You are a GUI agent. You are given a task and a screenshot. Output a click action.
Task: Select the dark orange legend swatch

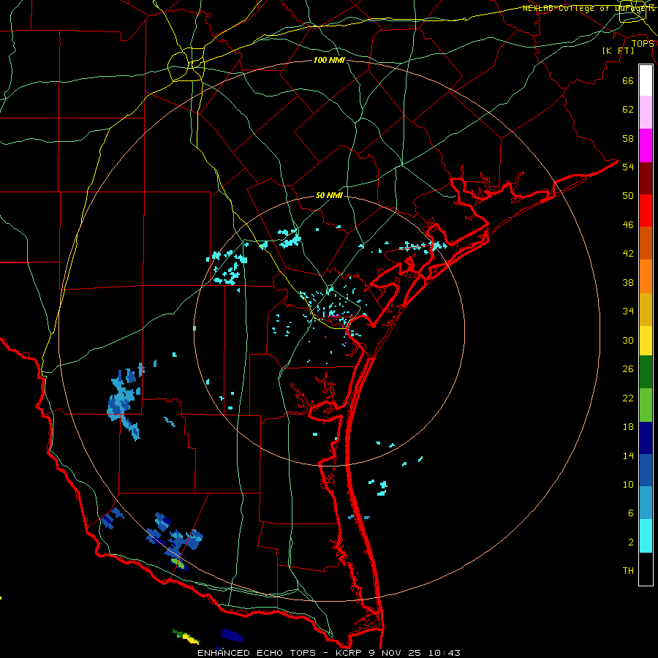(646, 243)
